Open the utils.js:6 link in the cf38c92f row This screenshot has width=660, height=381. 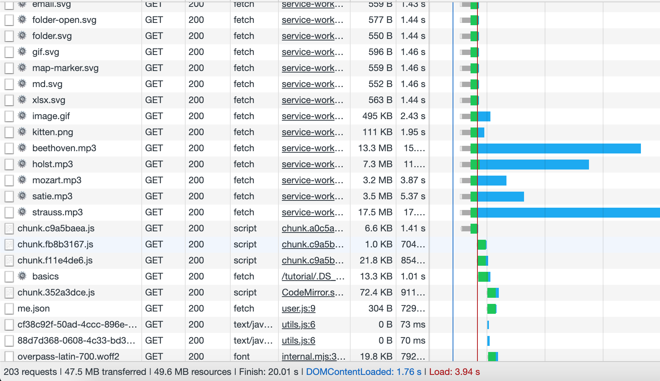299,324
